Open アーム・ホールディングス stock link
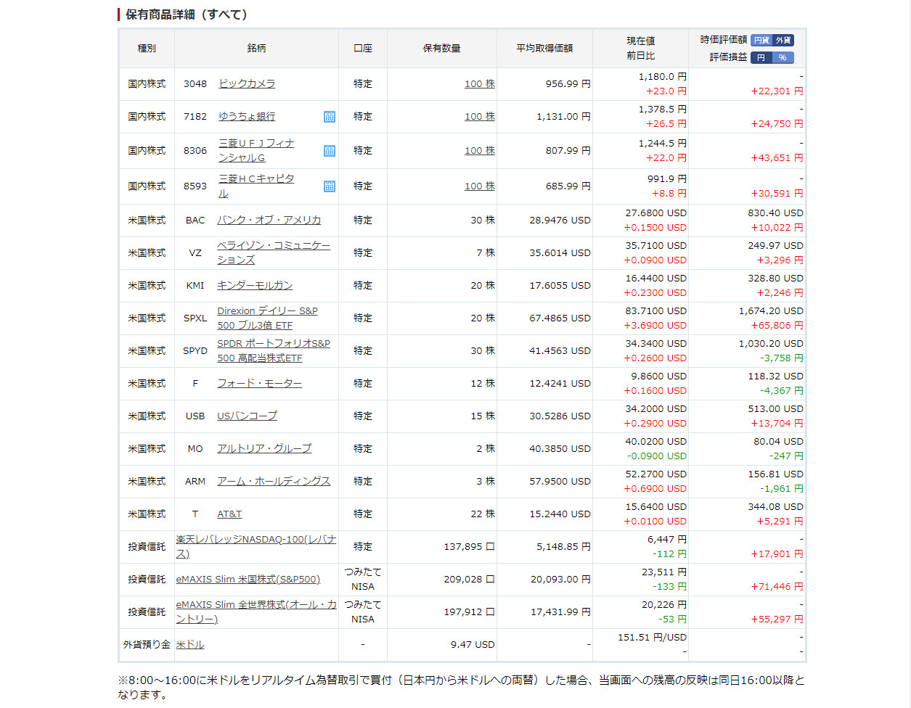911x708 pixels. coord(273,482)
